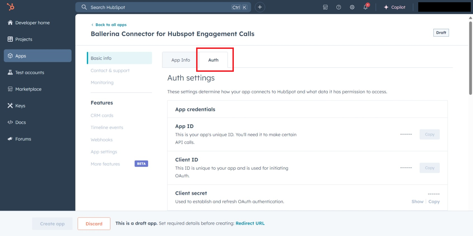473x236 pixels.
Task: Open More features item
Action: [105, 164]
